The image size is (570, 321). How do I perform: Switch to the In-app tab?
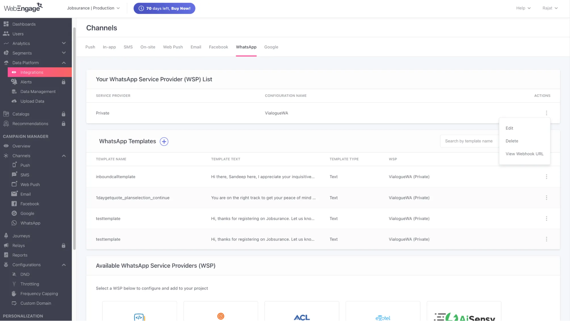tap(109, 47)
